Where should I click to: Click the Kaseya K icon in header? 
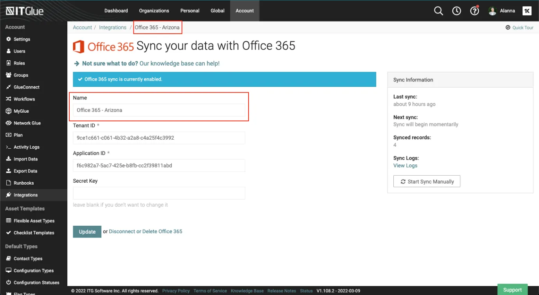coord(527,11)
